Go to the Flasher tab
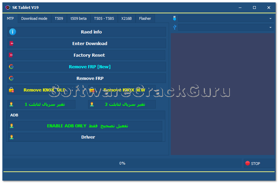Viewport: 278px width, 183px height. tap(145, 18)
